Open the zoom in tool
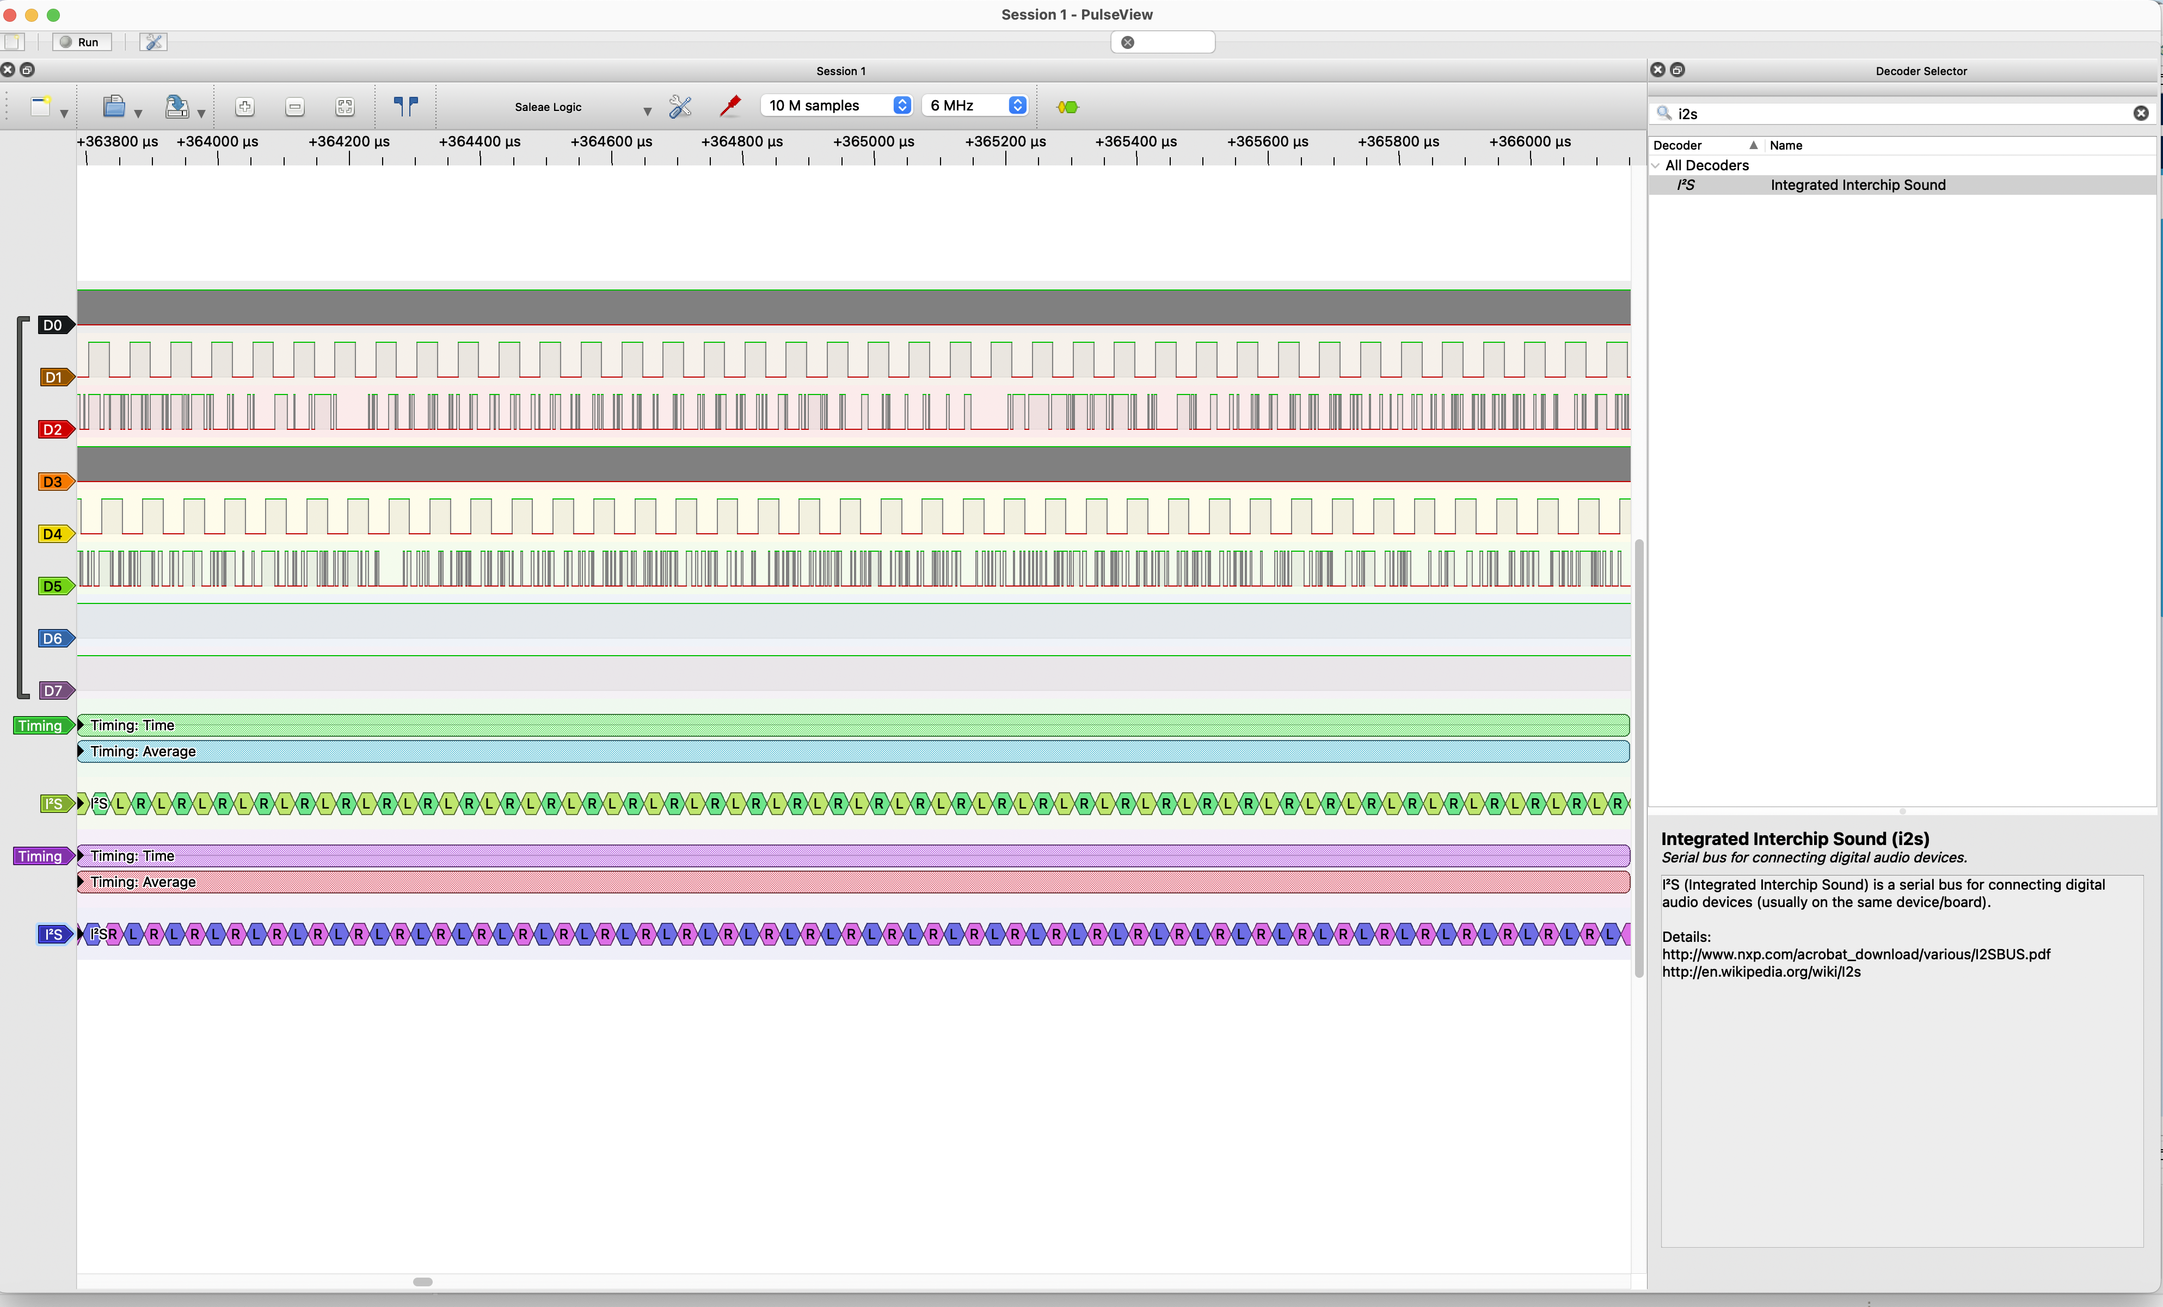Image resolution: width=2163 pixels, height=1307 pixels. point(245,106)
